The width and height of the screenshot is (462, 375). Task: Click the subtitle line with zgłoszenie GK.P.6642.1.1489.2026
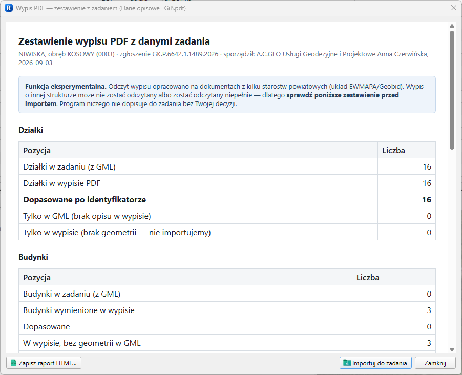click(x=224, y=58)
